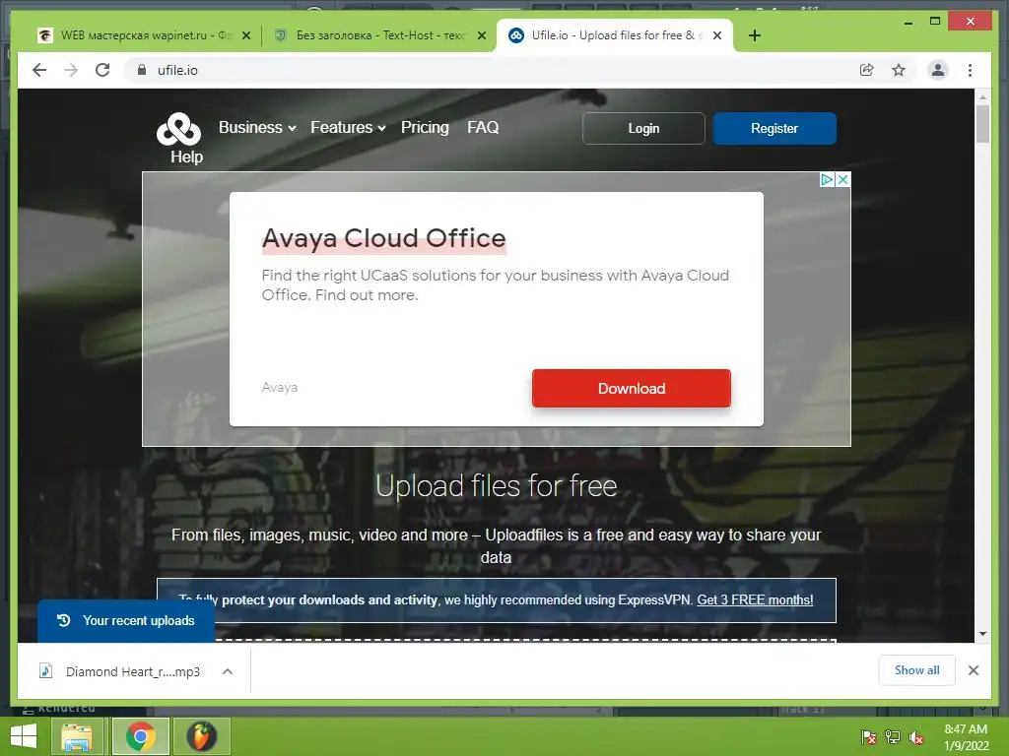Bookmark this page with the star icon
Viewport: 1009px width, 756px height.
tap(899, 70)
